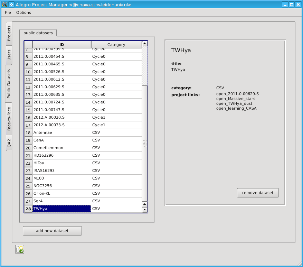Click the window menu icon in title bar
303x267 pixels.
click(4, 4)
